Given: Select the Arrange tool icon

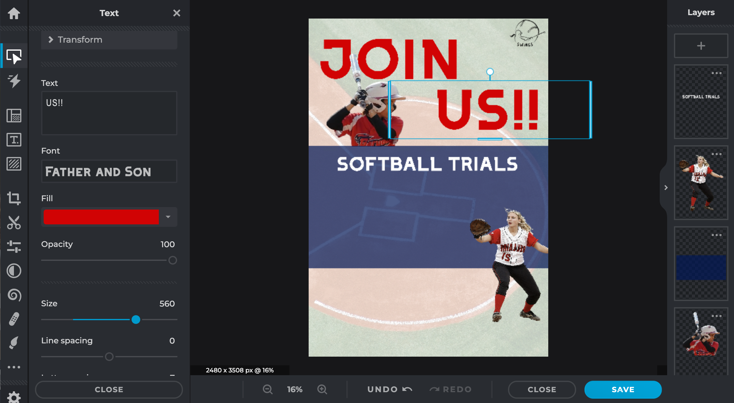Looking at the screenshot, I should (x=14, y=57).
